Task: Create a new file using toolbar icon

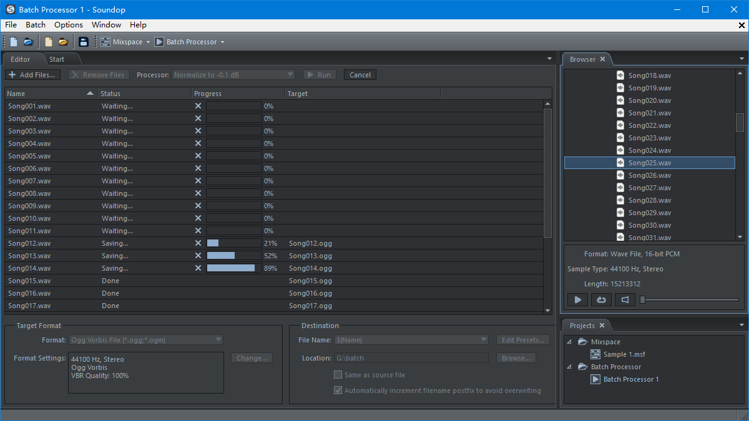Action: 13,41
